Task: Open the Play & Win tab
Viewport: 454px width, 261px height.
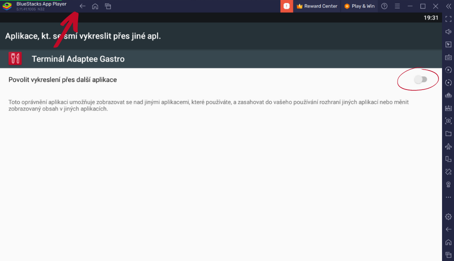Action: pos(359,6)
